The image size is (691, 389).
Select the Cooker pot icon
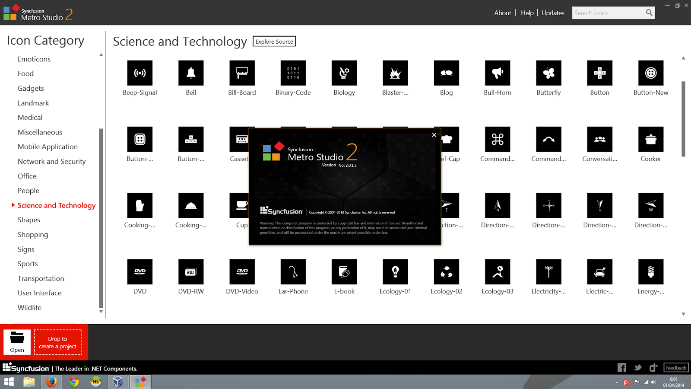coord(650,139)
